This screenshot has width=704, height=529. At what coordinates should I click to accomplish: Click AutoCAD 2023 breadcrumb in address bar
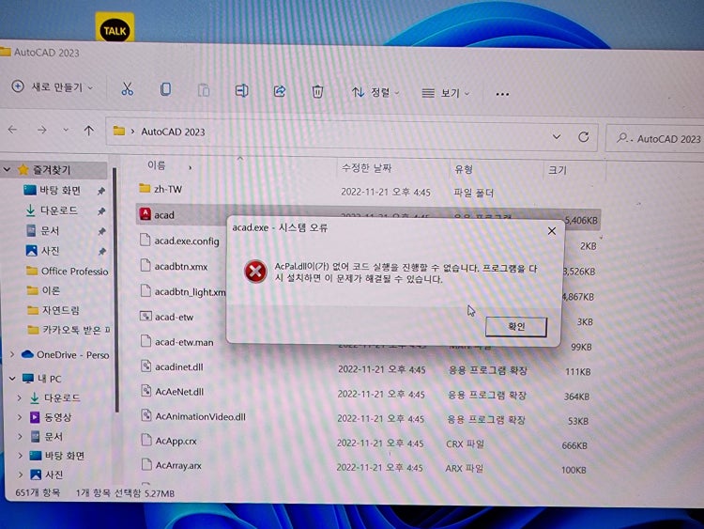(x=173, y=132)
